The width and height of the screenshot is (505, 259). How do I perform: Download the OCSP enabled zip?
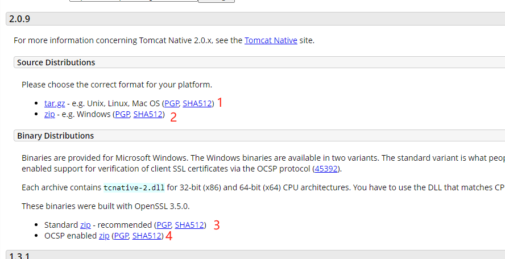104,236
